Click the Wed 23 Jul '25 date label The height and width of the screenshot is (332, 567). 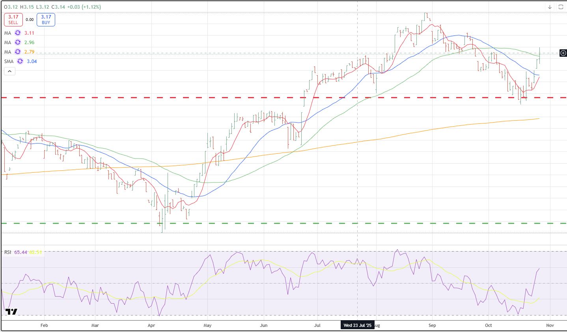pyautogui.click(x=357, y=325)
